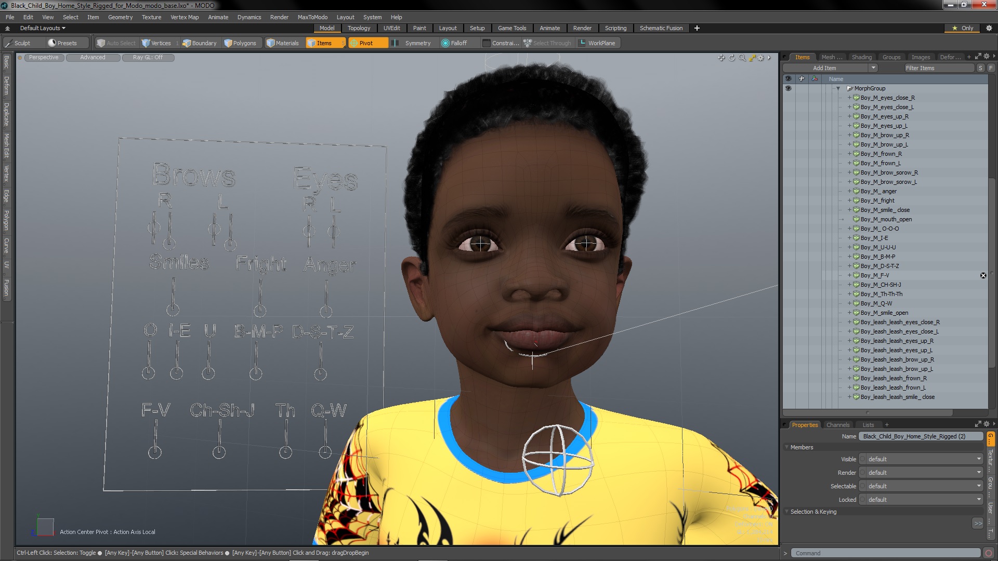Open the Geometry menu
The image size is (998, 561).
point(120,17)
